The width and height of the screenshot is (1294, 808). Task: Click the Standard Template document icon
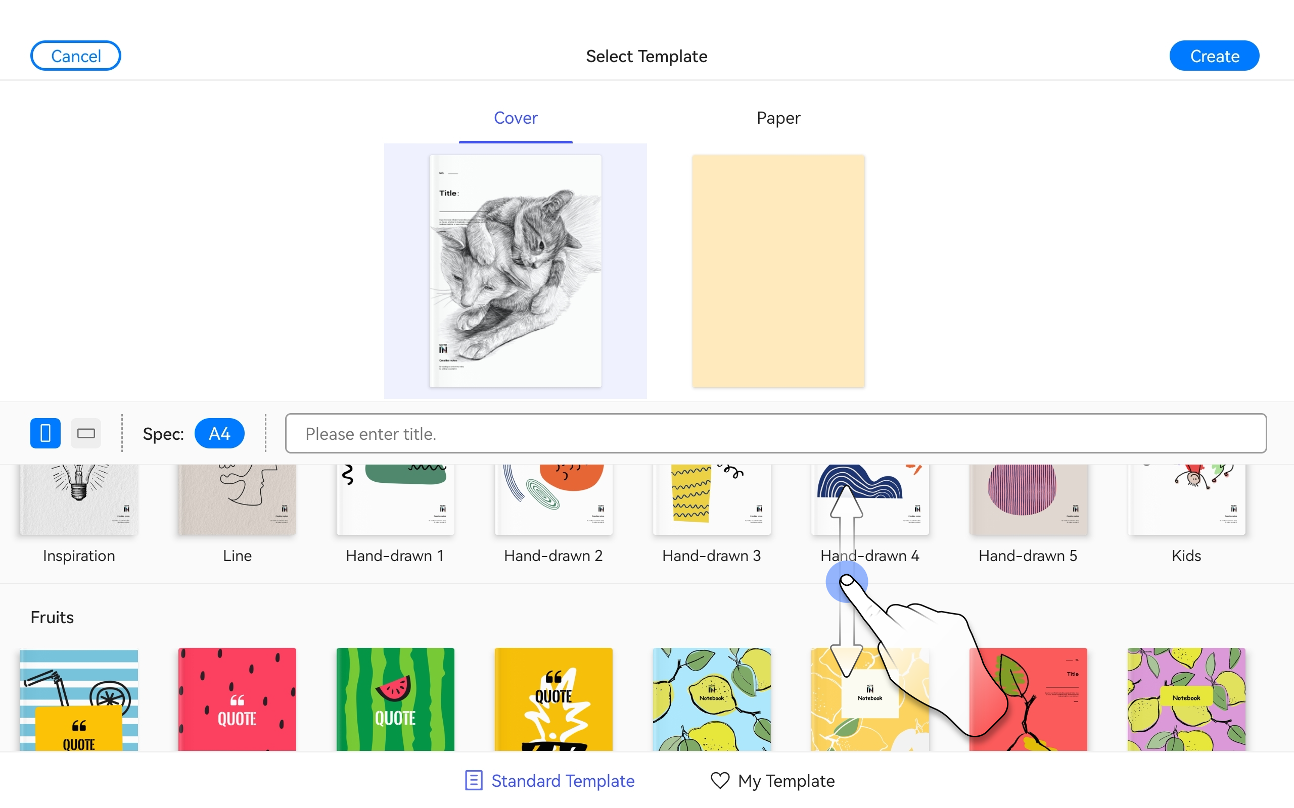(x=474, y=780)
